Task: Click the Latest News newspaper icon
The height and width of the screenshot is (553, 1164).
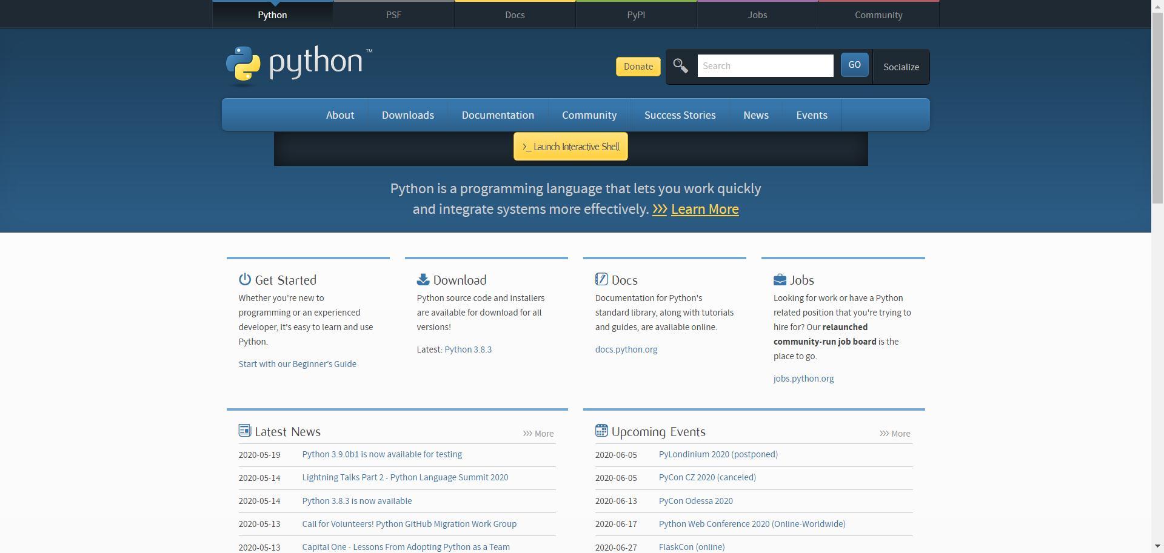Action: click(x=245, y=430)
